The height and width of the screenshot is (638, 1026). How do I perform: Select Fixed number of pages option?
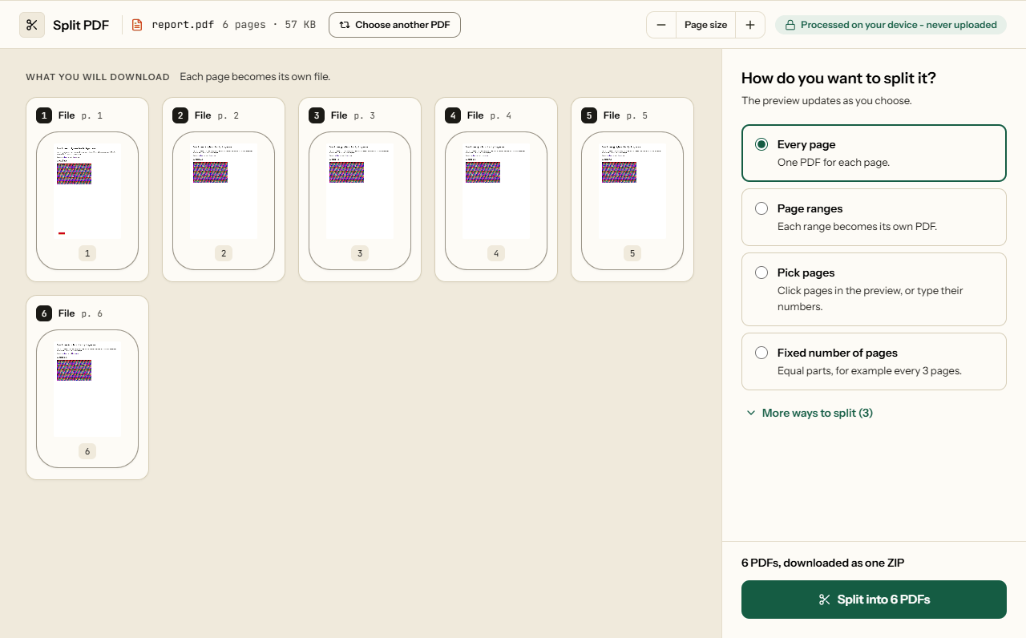(x=874, y=361)
